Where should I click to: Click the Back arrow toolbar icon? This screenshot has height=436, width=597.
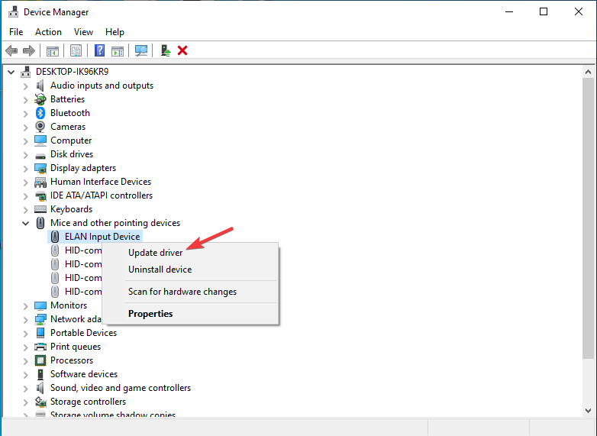coord(11,50)
